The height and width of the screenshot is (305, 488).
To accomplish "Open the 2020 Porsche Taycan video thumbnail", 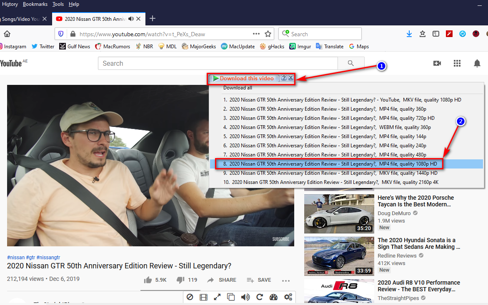I will click(x=339, y=214).
